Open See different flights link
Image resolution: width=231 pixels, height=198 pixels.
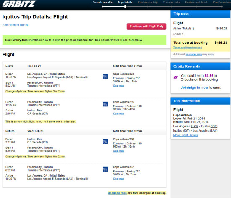[15, 25]
